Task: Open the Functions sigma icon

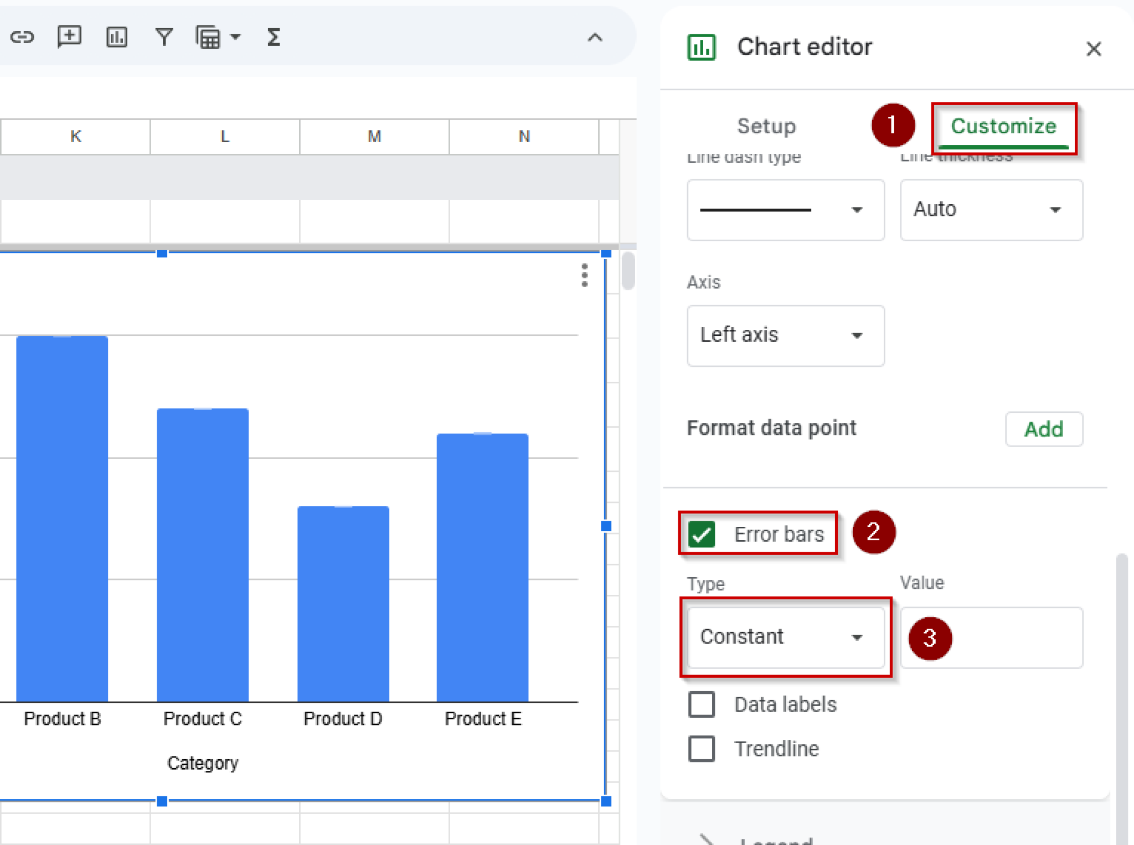Action: pos(274,37)
